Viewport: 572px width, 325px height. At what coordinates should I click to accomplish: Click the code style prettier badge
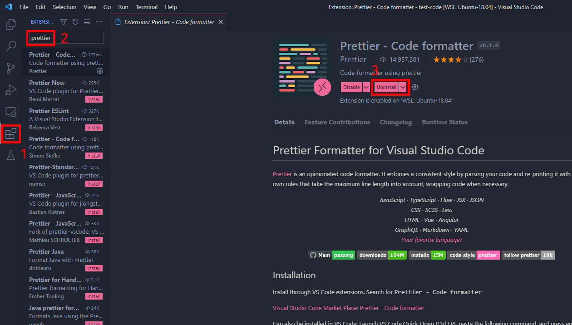pyautogui.click(x=473, y=255)
